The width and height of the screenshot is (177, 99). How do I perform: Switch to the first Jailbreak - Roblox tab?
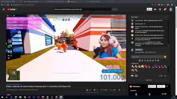point(12,2)
